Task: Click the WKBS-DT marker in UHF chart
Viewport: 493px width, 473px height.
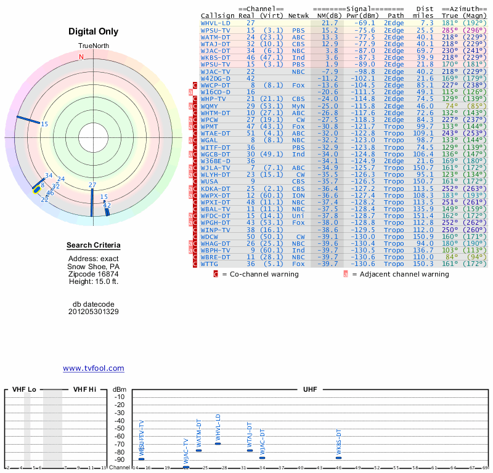Action: (x=338, y=458)
